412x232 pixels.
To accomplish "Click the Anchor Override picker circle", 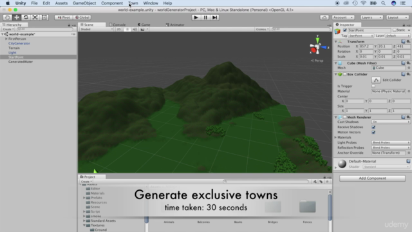I will pos(409,153).
